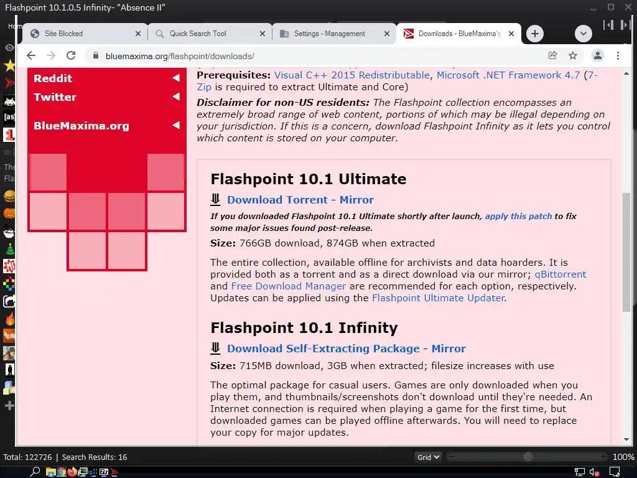
Task: Open the Visual C++ 2015 Redistributable link
Action: (x=352, y=75)
